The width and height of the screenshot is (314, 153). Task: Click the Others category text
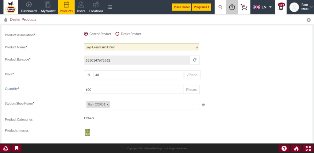[89, 118]
